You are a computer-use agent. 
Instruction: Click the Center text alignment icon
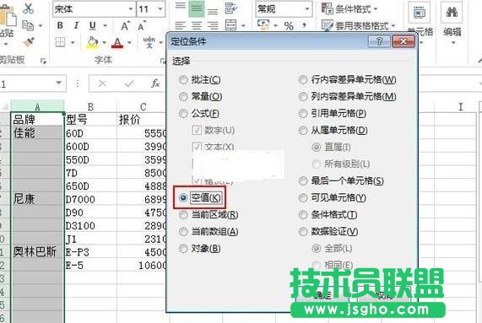197,25
